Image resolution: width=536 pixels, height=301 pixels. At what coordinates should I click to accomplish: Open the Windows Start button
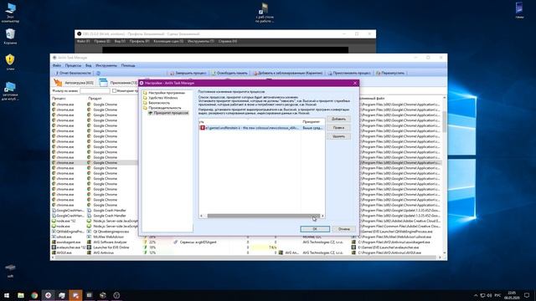(x=7, y=295)
